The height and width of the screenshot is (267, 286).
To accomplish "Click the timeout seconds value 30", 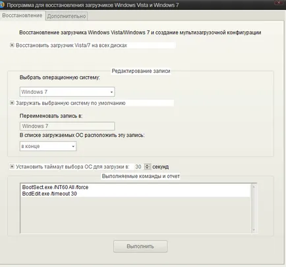I will (138, 167).
